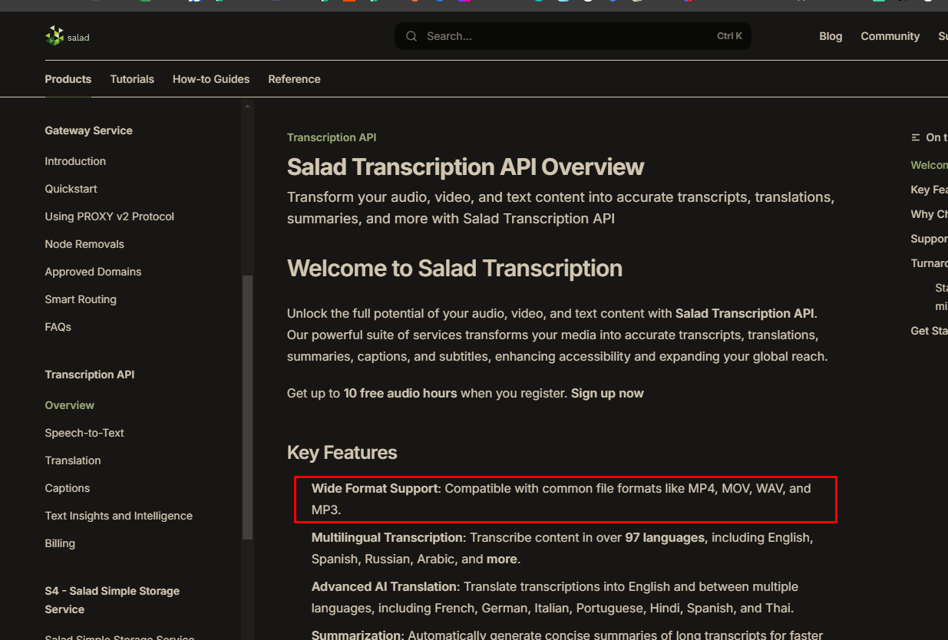Image resolution: width=948 pixels, height=640 pixels.
Task: Select Text Insights and Intelligence item
Action: point(118,516)
